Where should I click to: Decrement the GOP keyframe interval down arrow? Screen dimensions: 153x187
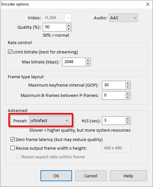pos(128,87)
